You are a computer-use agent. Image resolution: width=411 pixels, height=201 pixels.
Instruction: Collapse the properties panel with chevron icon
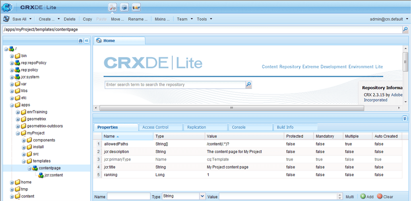point(405,118)
